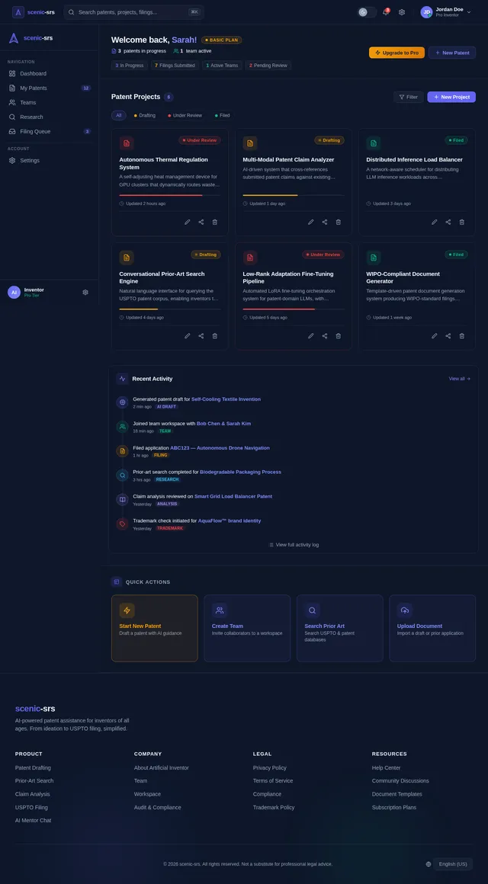488x884 pixels.
Task: Edit the Autonomous Thermal Regulation System card
Action: pyautogui.click(x=188, y=222)
